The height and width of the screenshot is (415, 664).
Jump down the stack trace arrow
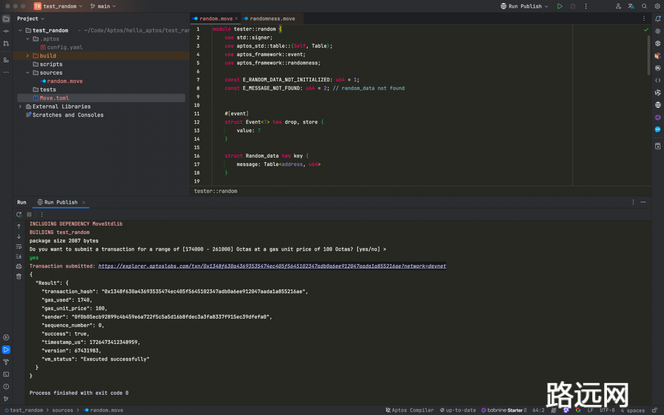tap(19, 236)
